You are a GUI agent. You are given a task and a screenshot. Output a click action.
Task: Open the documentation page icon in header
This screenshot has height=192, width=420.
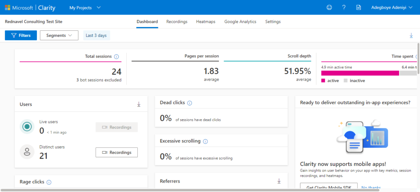[x=358, y=8]
